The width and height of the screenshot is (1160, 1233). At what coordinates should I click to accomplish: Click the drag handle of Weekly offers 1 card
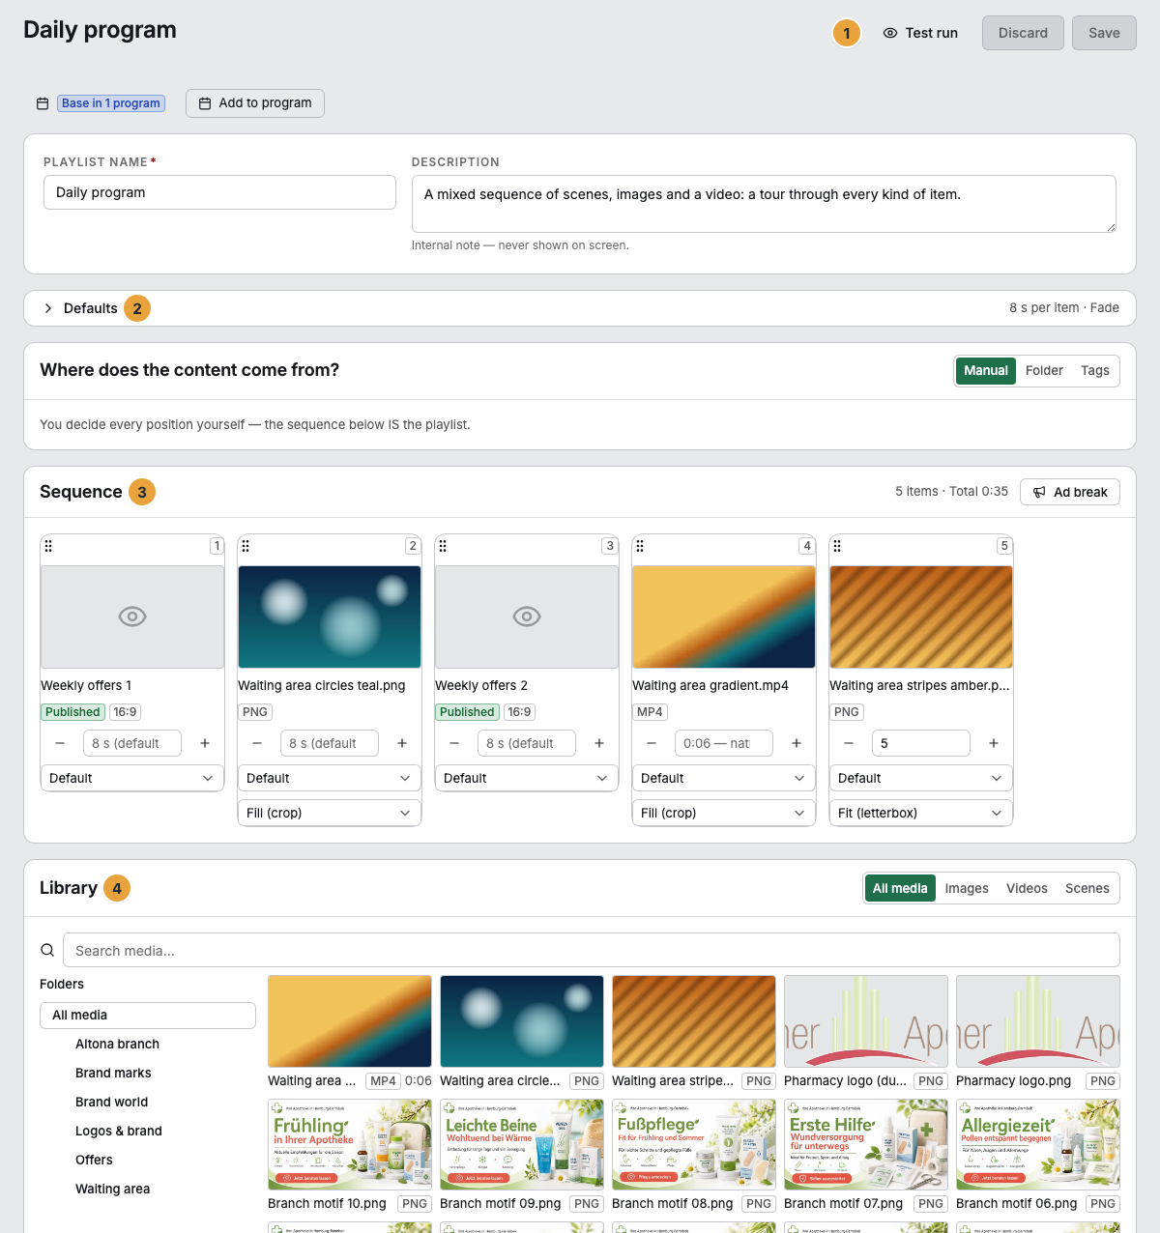[48, 546]
